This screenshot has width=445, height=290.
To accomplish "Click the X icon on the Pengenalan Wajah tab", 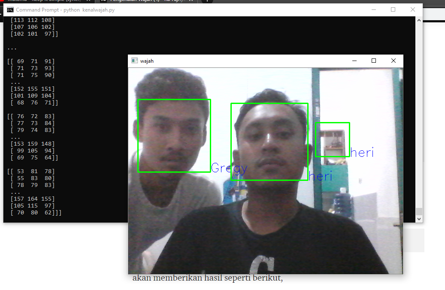I will point(192,1).
